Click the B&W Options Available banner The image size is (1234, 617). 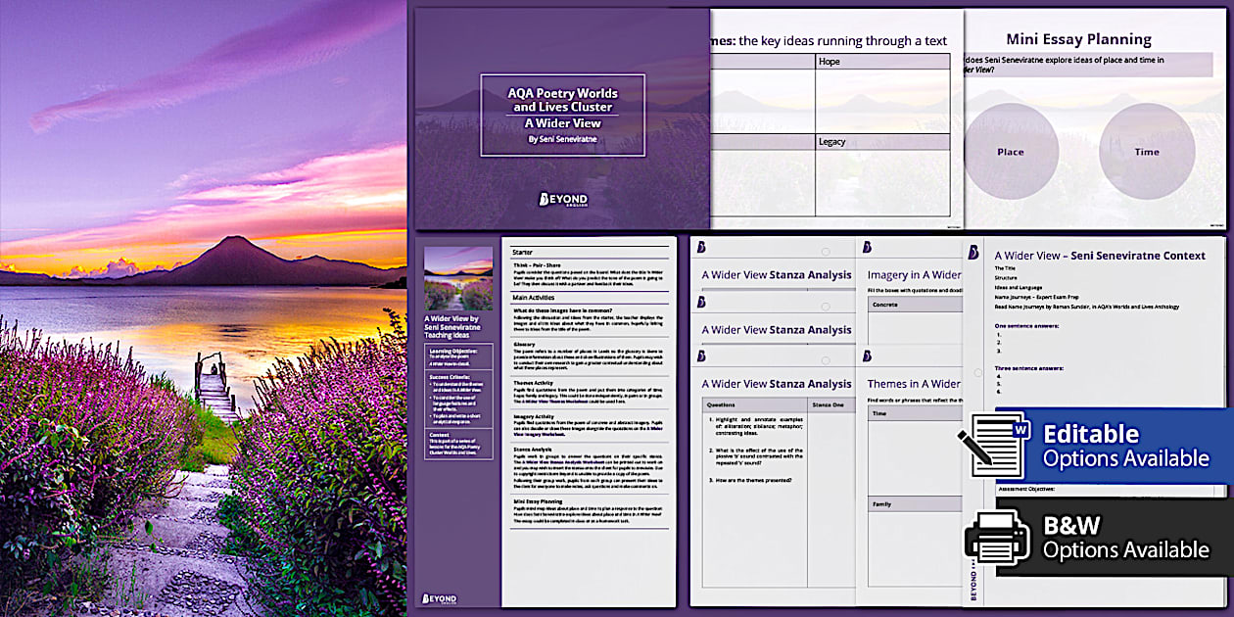pos(1124,538)
